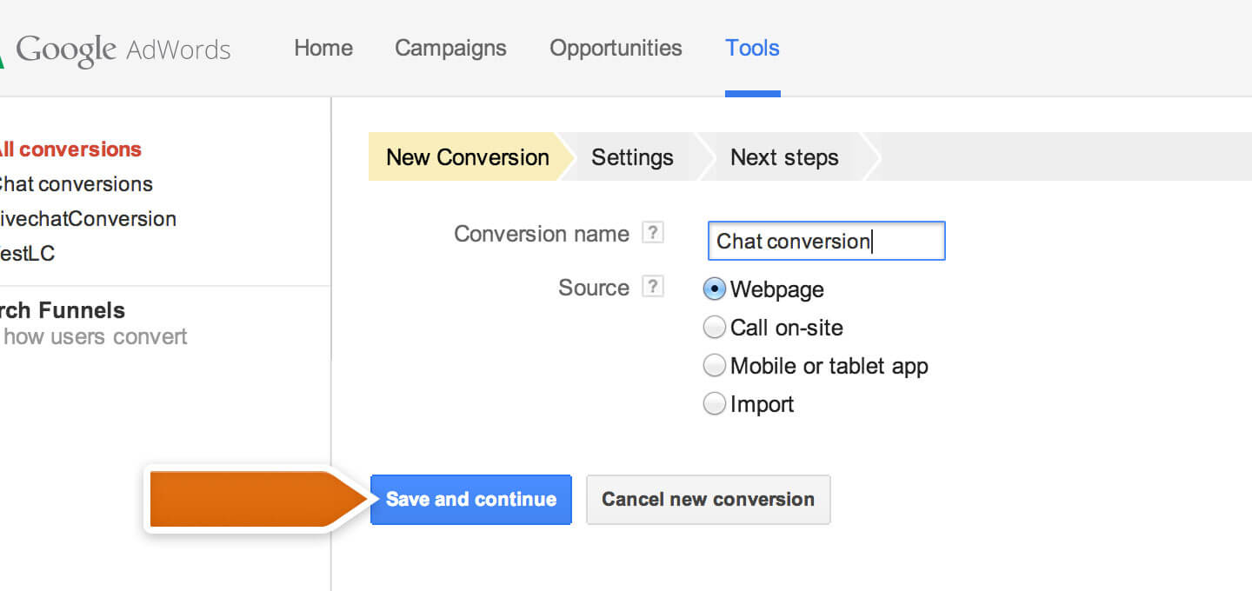1252x591 pixels.
Task: Open the Opportunities page
Action: (x=615, y=48)
